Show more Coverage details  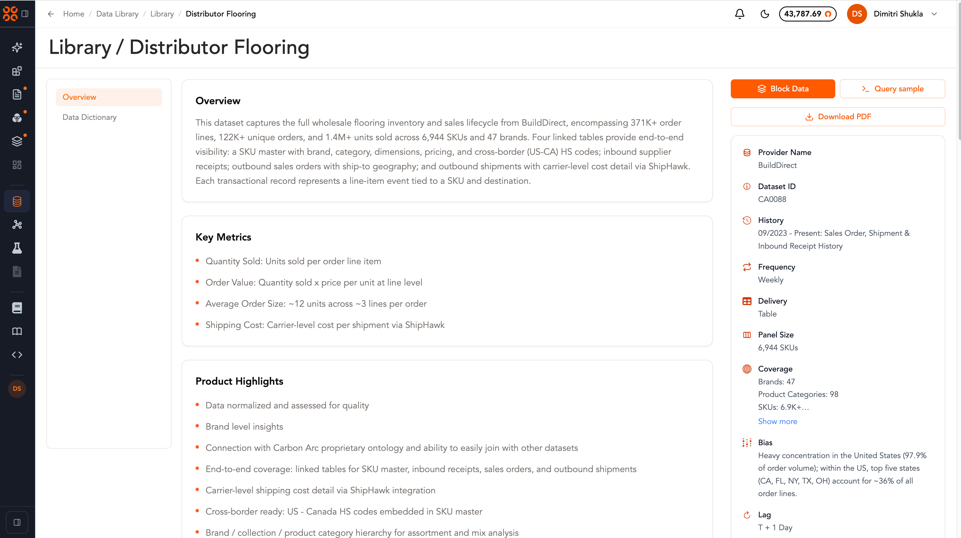777,421
